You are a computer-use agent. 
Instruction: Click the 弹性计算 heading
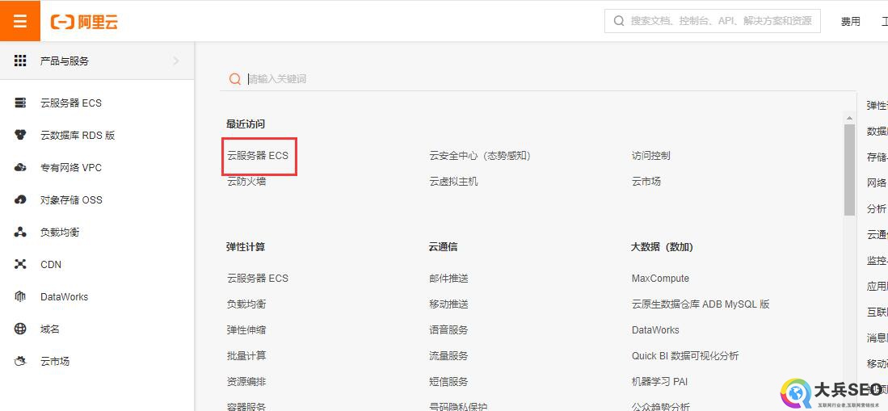point(246,247)
